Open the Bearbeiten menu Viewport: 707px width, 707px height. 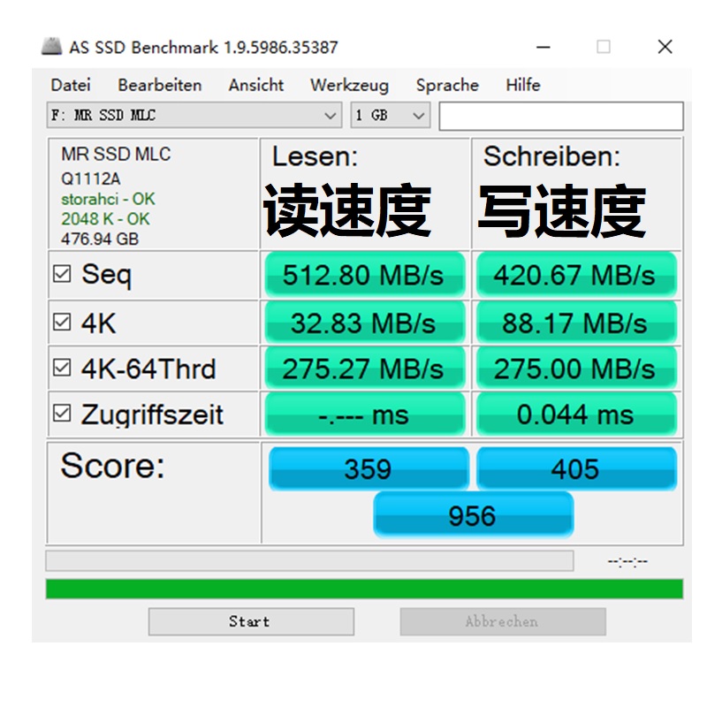[160, 85]
